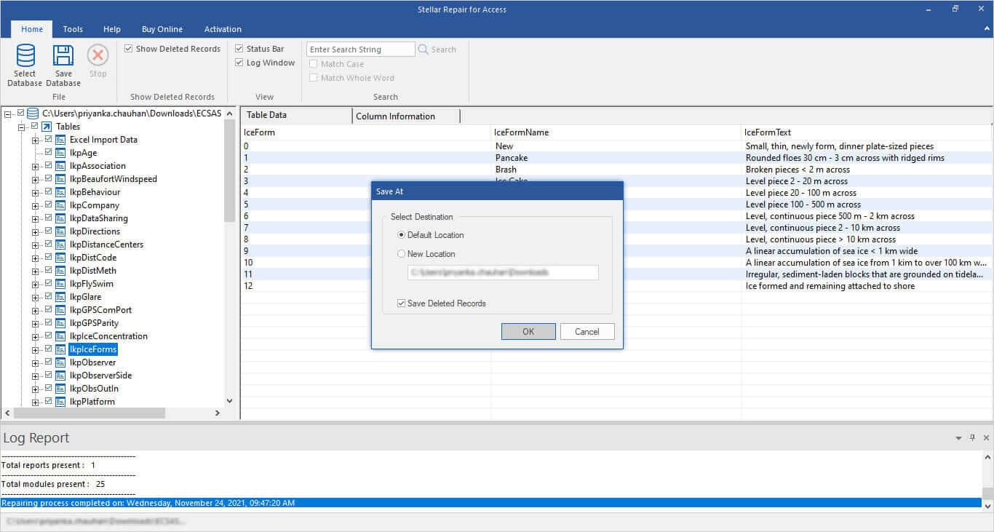The height and width of the screenshot is (532, 994).
Task: Click the Save Database icon
Action: coord(63,56)
